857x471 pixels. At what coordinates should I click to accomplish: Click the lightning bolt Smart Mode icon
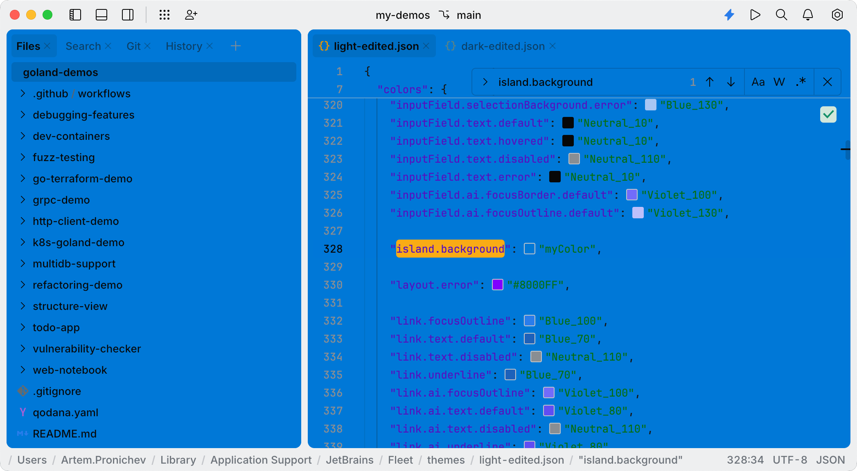(x=729, y=15)
